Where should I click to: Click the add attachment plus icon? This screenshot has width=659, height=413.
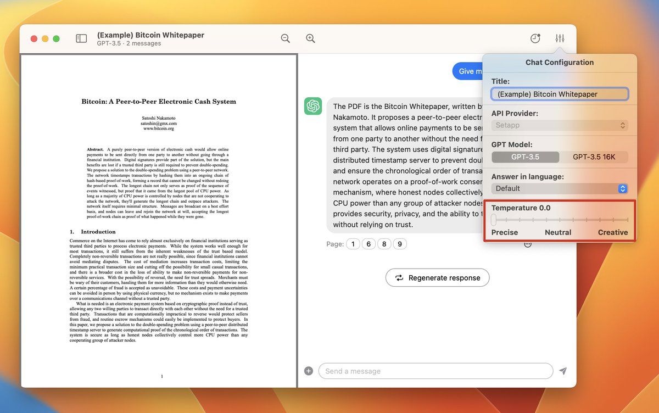(x=309, y=371)
